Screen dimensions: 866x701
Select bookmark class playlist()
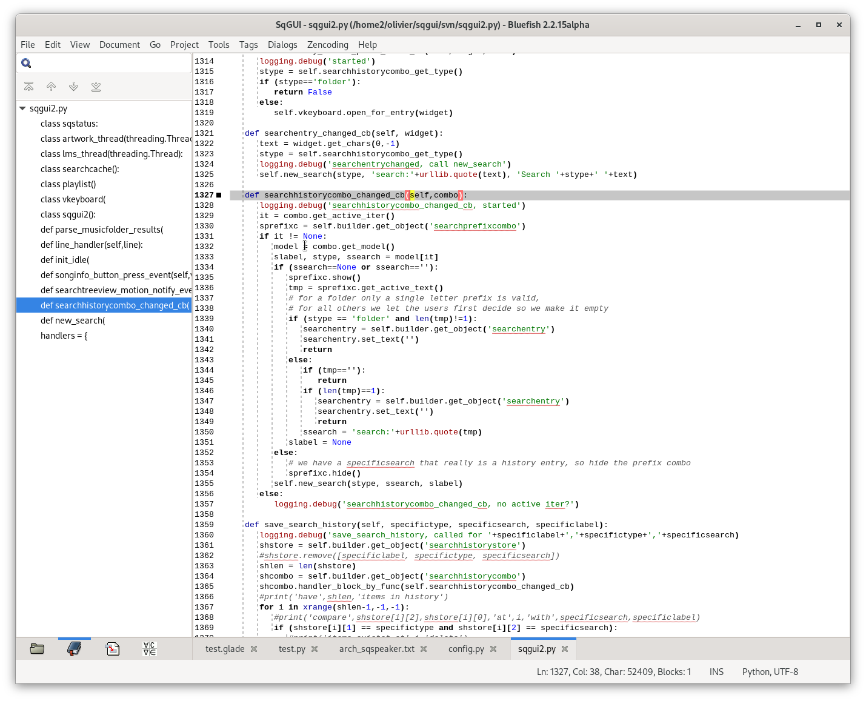pyautogui.click(x=68, y=184)
